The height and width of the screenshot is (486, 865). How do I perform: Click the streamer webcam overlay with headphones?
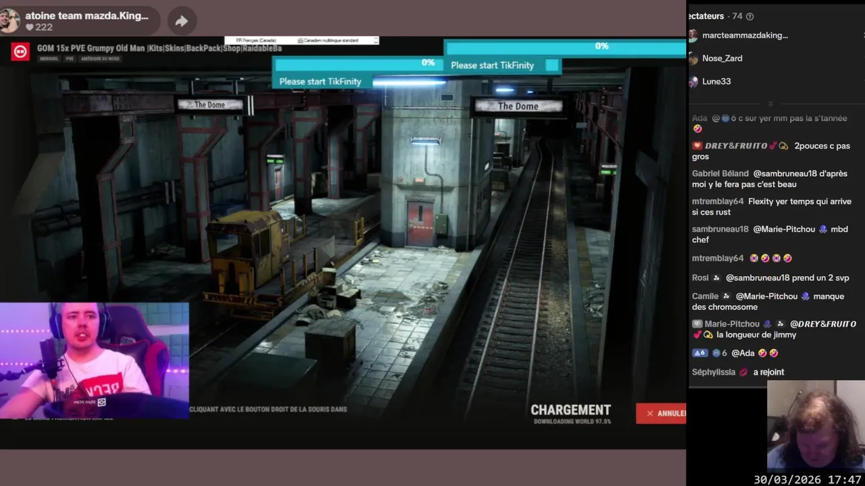(95, 360)
